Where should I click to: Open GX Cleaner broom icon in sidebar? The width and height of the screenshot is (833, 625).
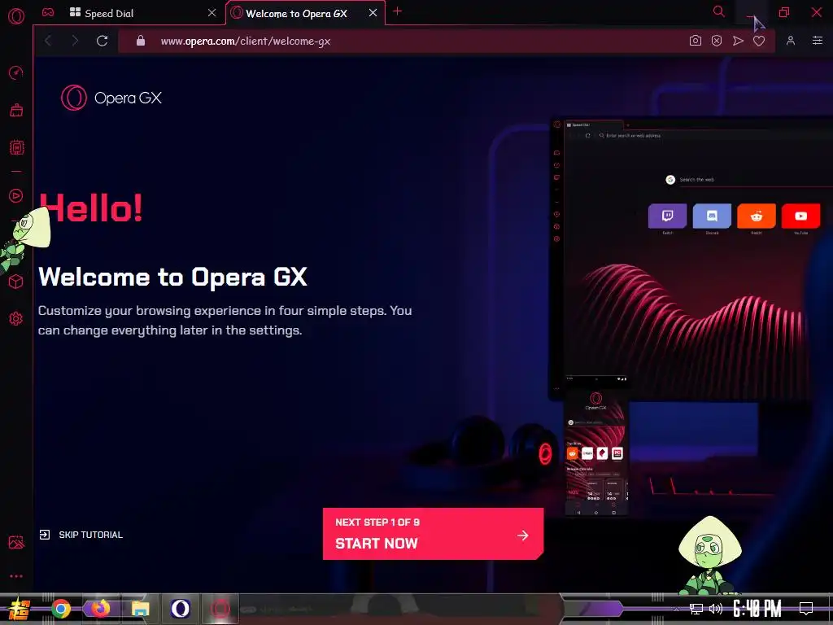click(16, 110)
